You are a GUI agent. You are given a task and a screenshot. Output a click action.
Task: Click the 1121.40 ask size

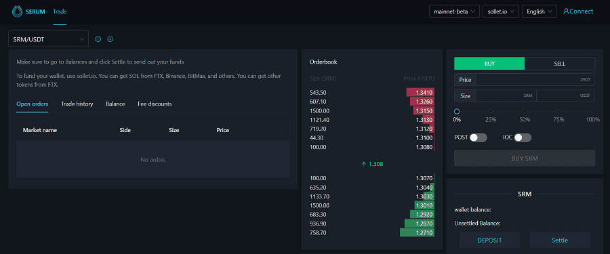(x=319, y=120)
